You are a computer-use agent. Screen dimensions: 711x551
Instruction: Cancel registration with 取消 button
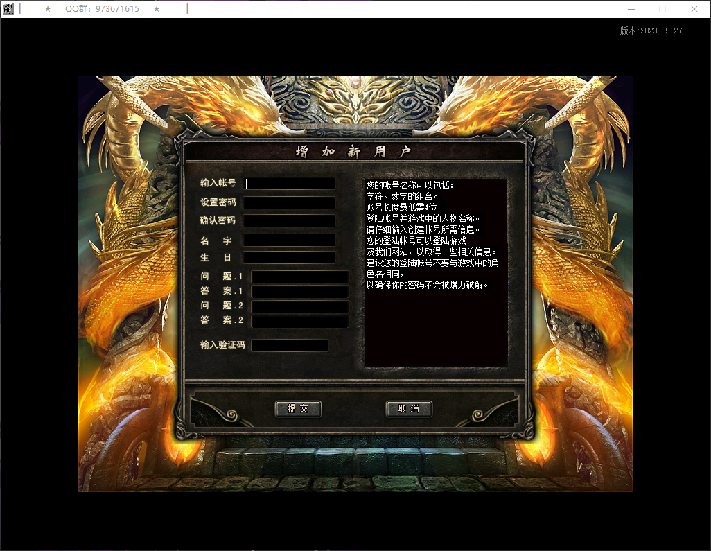coord(409,409)
